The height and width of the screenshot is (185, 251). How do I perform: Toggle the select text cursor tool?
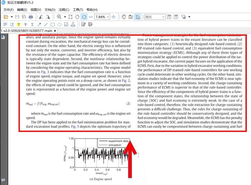[137, 17]
